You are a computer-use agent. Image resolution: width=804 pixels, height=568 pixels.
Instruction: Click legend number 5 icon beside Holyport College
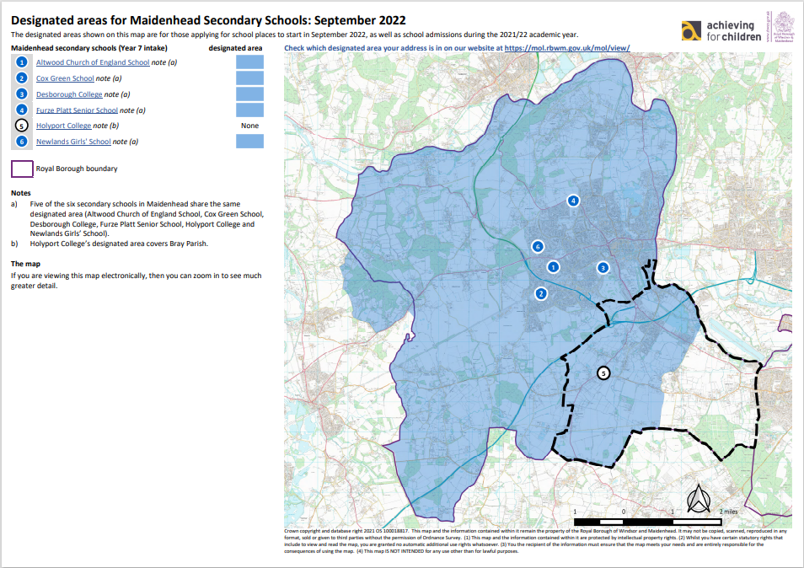tap(22, 126)
